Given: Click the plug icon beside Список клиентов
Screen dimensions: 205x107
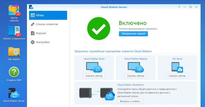Looking at the screenshot, I should (33, 24).
